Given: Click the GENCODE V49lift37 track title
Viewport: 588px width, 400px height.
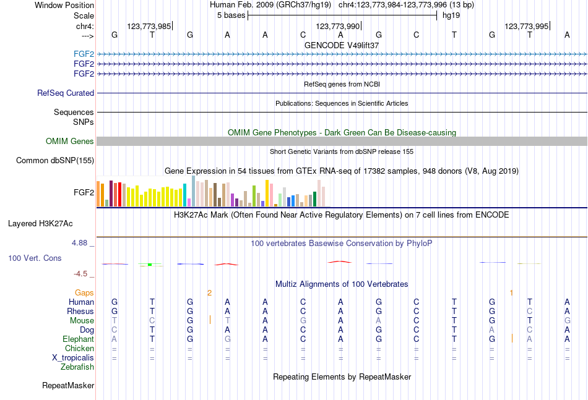Looking at the screenshot, I should coord(341,45).
